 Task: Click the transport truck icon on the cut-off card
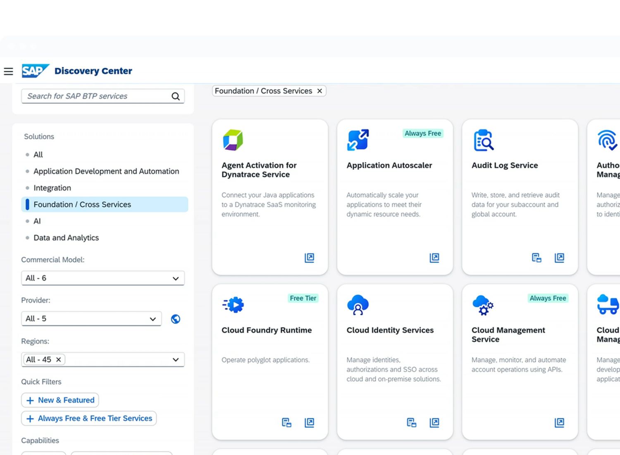pos(608,304)
